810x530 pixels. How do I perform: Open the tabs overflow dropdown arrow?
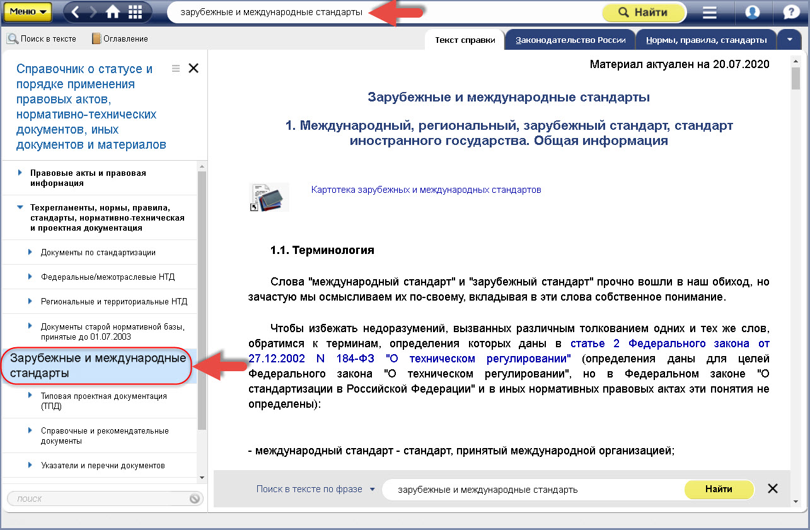[x=790, y=40]
